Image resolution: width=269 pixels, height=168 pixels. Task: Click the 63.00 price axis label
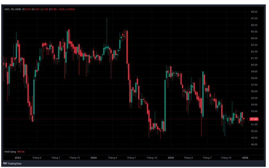[254, 45]
